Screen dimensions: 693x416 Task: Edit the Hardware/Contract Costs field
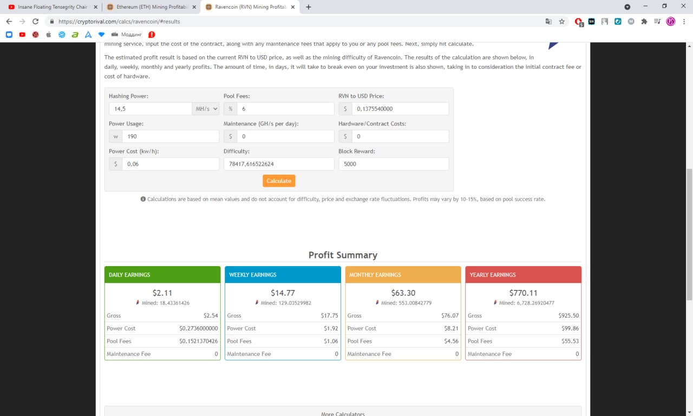[400, 136]
